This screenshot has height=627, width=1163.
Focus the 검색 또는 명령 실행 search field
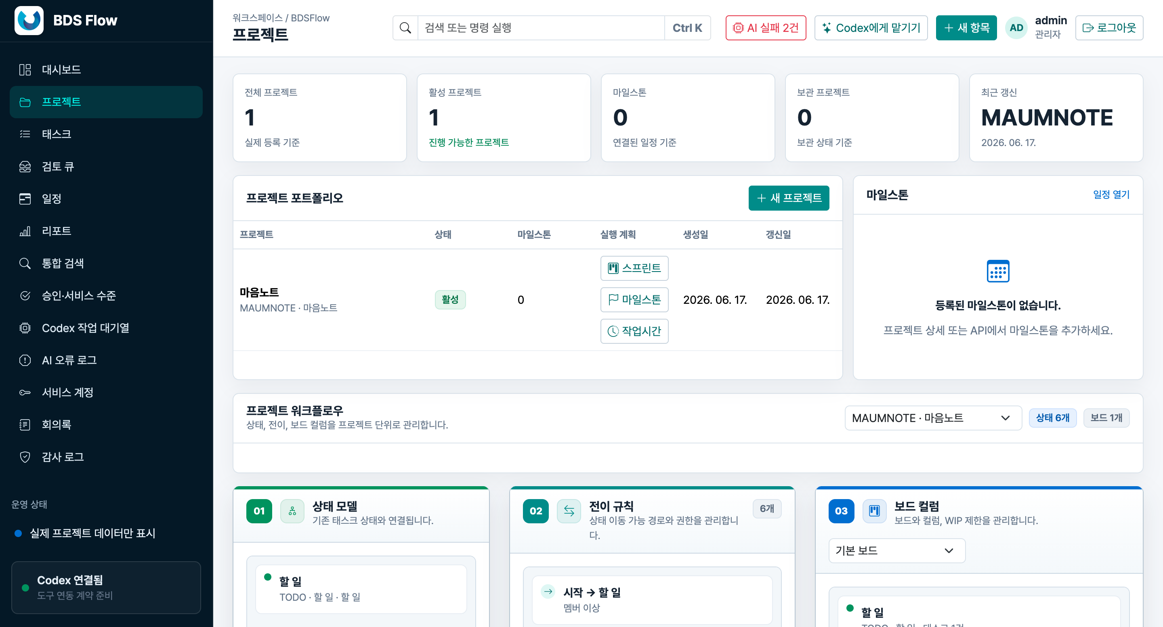coord(541,28)
